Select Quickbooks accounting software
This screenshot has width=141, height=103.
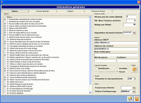pyautogui.click(x=96, y=68)
